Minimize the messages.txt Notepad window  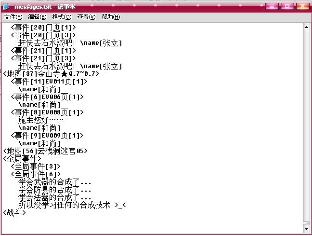click(x=272, y=6)
